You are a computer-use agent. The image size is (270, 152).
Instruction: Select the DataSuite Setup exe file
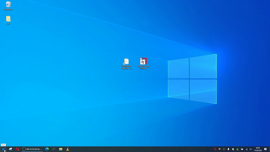pyautogui.click(x=143, y=62)
